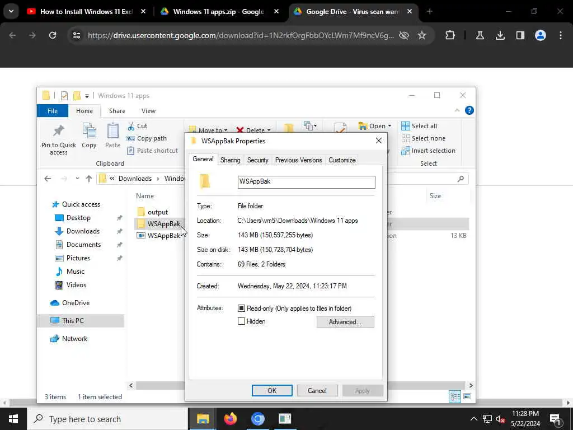This screenshot has height=430, width=573.
Task: Click Explorer back navigation arrow
Action: coord(48,179)
